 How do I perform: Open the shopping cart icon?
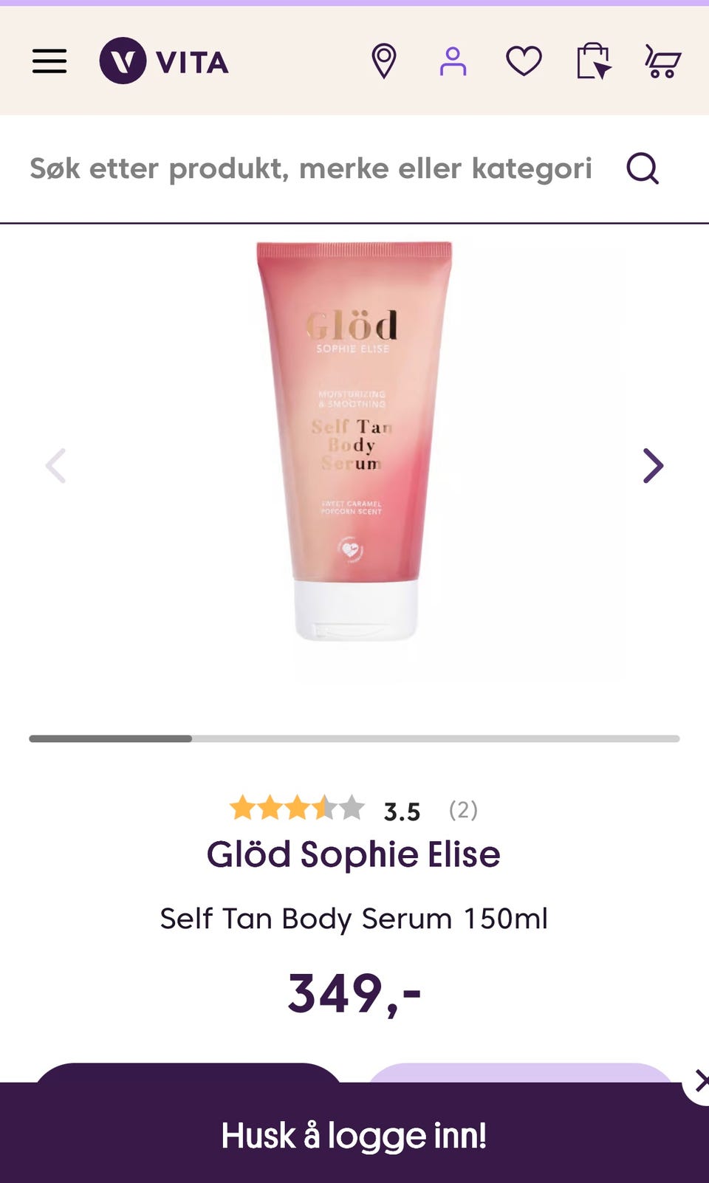(x=662, y=61)
